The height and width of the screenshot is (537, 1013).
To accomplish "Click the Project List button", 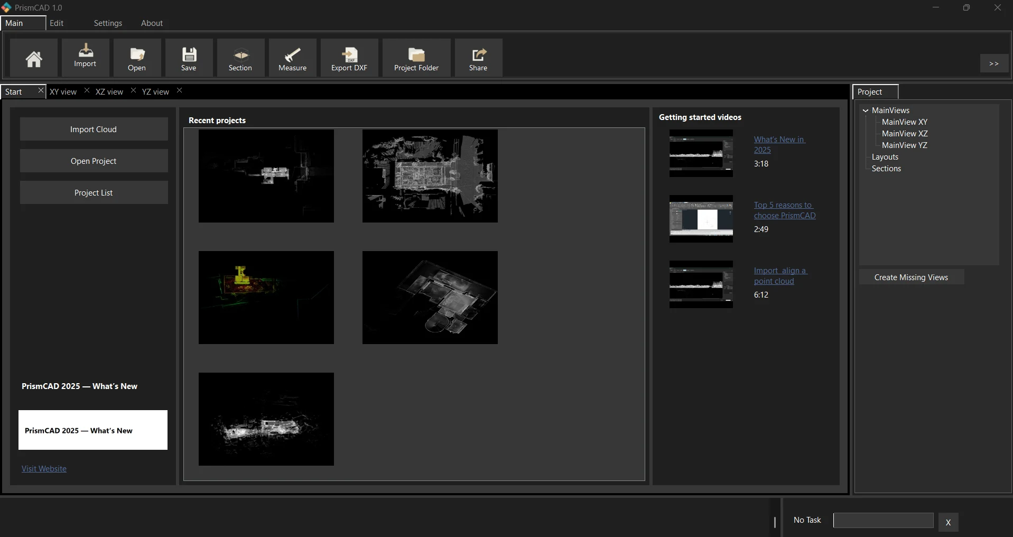I will coord(94,193).
